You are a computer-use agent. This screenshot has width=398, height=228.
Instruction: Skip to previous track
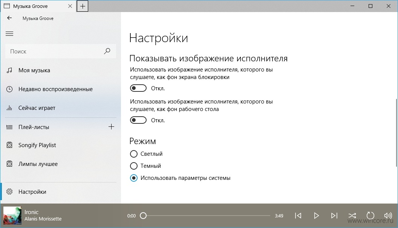pos(298,216)
